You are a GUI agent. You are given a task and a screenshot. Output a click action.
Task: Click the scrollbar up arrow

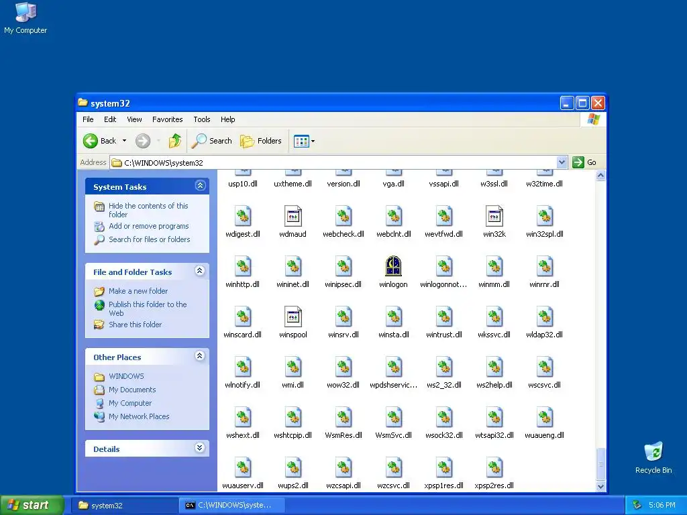[x=600, y=176]
